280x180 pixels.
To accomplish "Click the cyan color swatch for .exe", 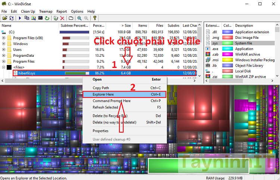I will coord(227,49).
